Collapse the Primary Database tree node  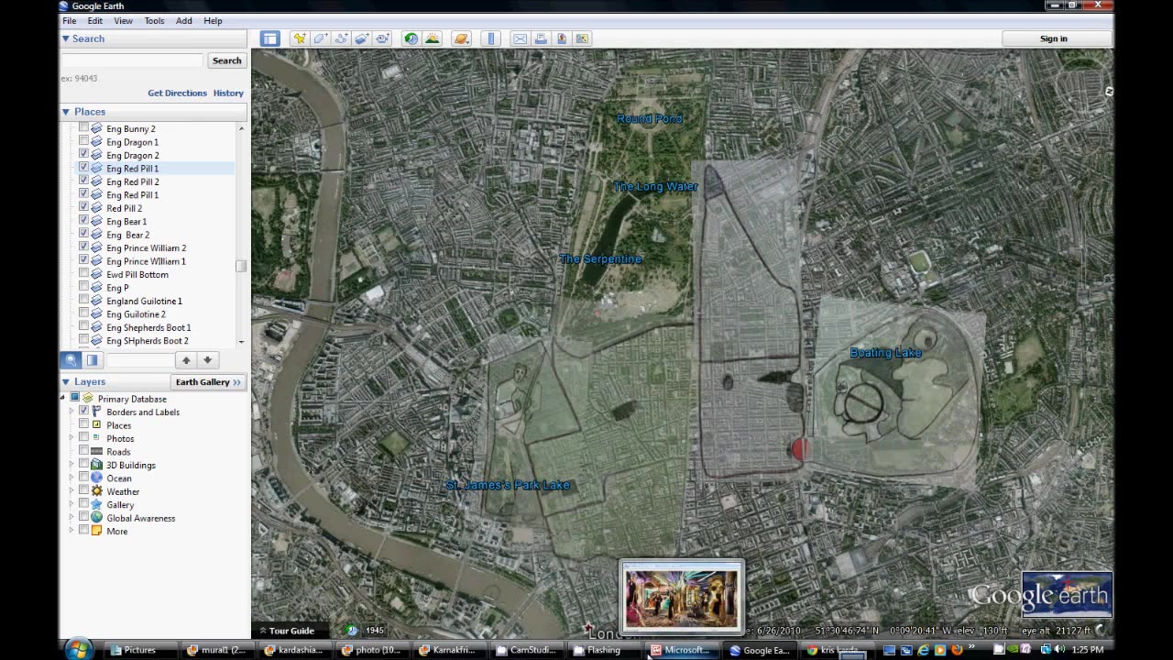point(63,398)
